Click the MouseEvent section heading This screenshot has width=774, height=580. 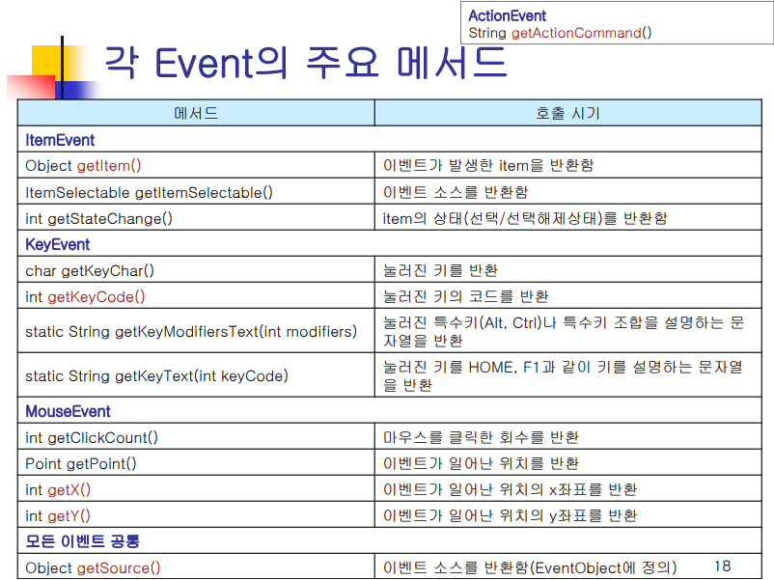tap(68, 411)
